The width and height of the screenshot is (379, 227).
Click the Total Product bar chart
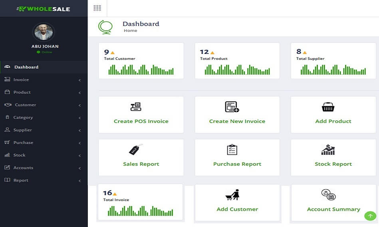pyautogui.click(x=237, y=69)
